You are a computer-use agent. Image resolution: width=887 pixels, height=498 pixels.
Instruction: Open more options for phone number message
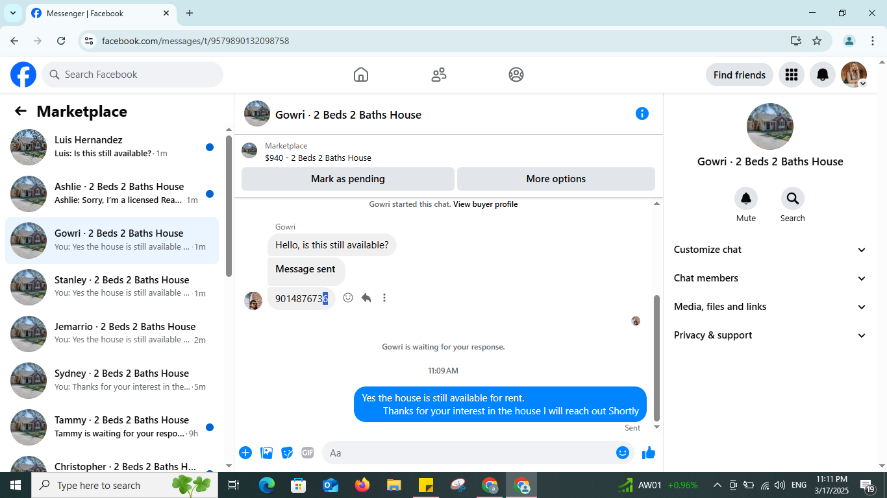point(384,298)
